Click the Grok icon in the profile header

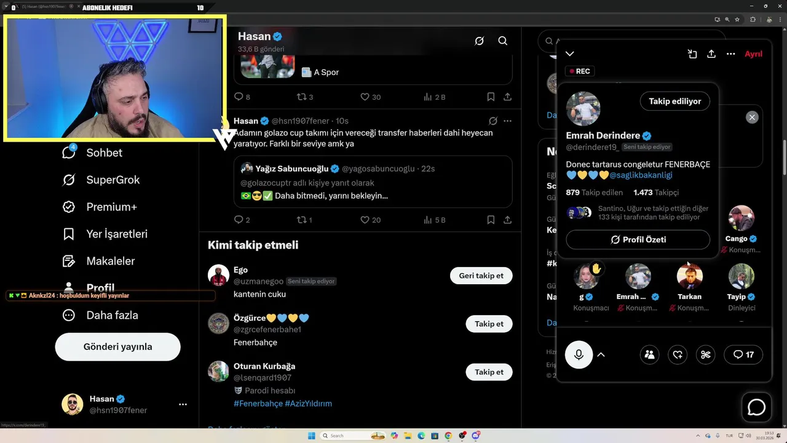(x=479, y=41)
